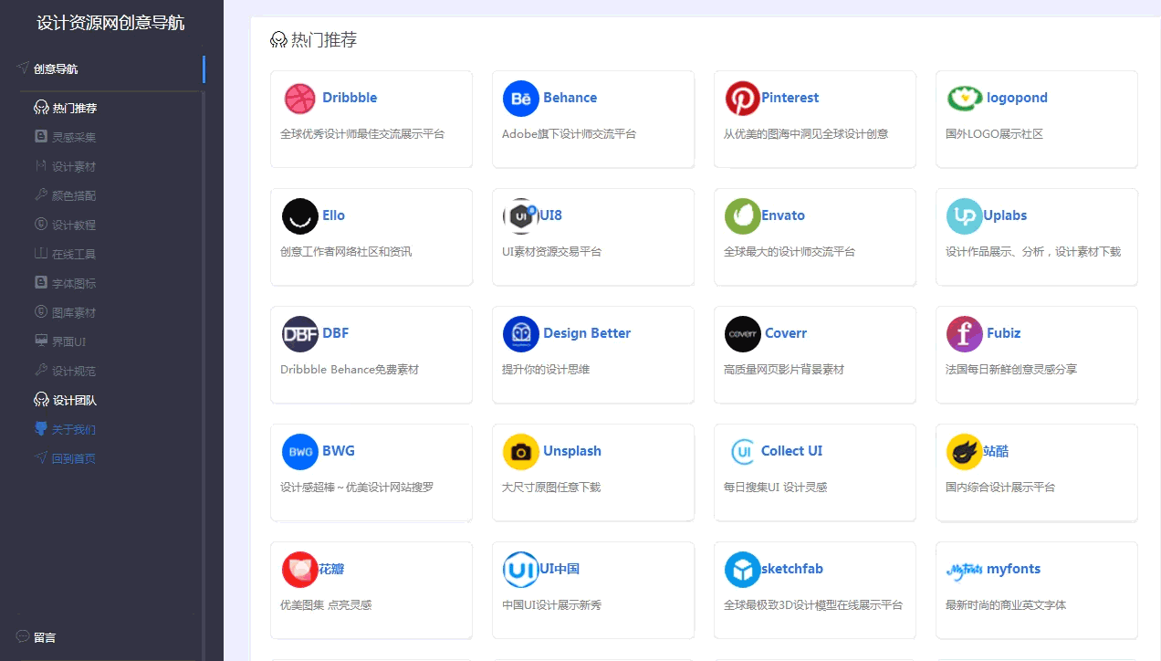This screenshot has width=1161, height=661.
Task: Click description UI素材资源交易平台
Action: [551, 252]
